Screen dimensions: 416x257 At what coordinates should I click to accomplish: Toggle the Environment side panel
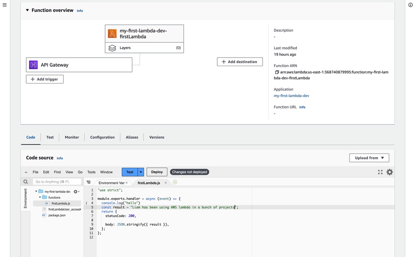click(25, 198)
